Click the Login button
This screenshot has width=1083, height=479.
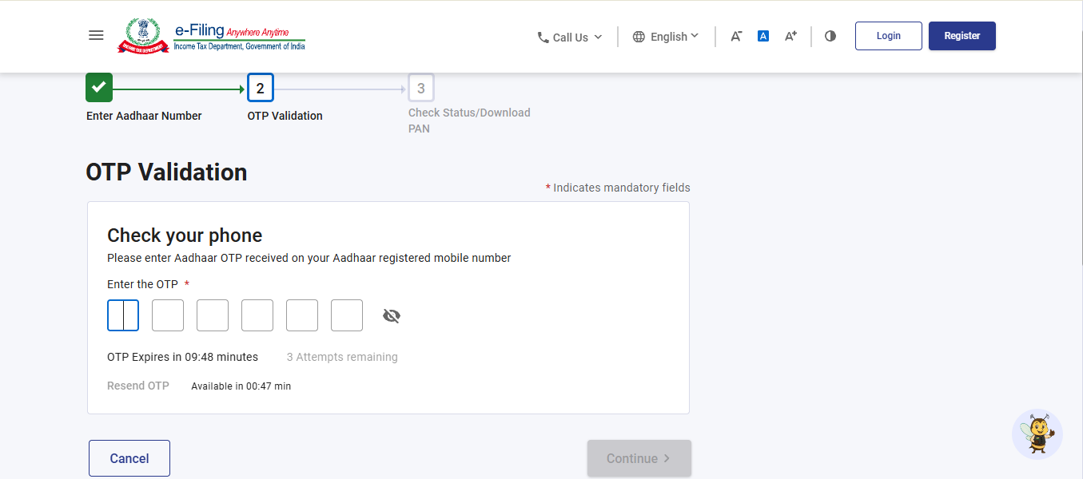888,36
